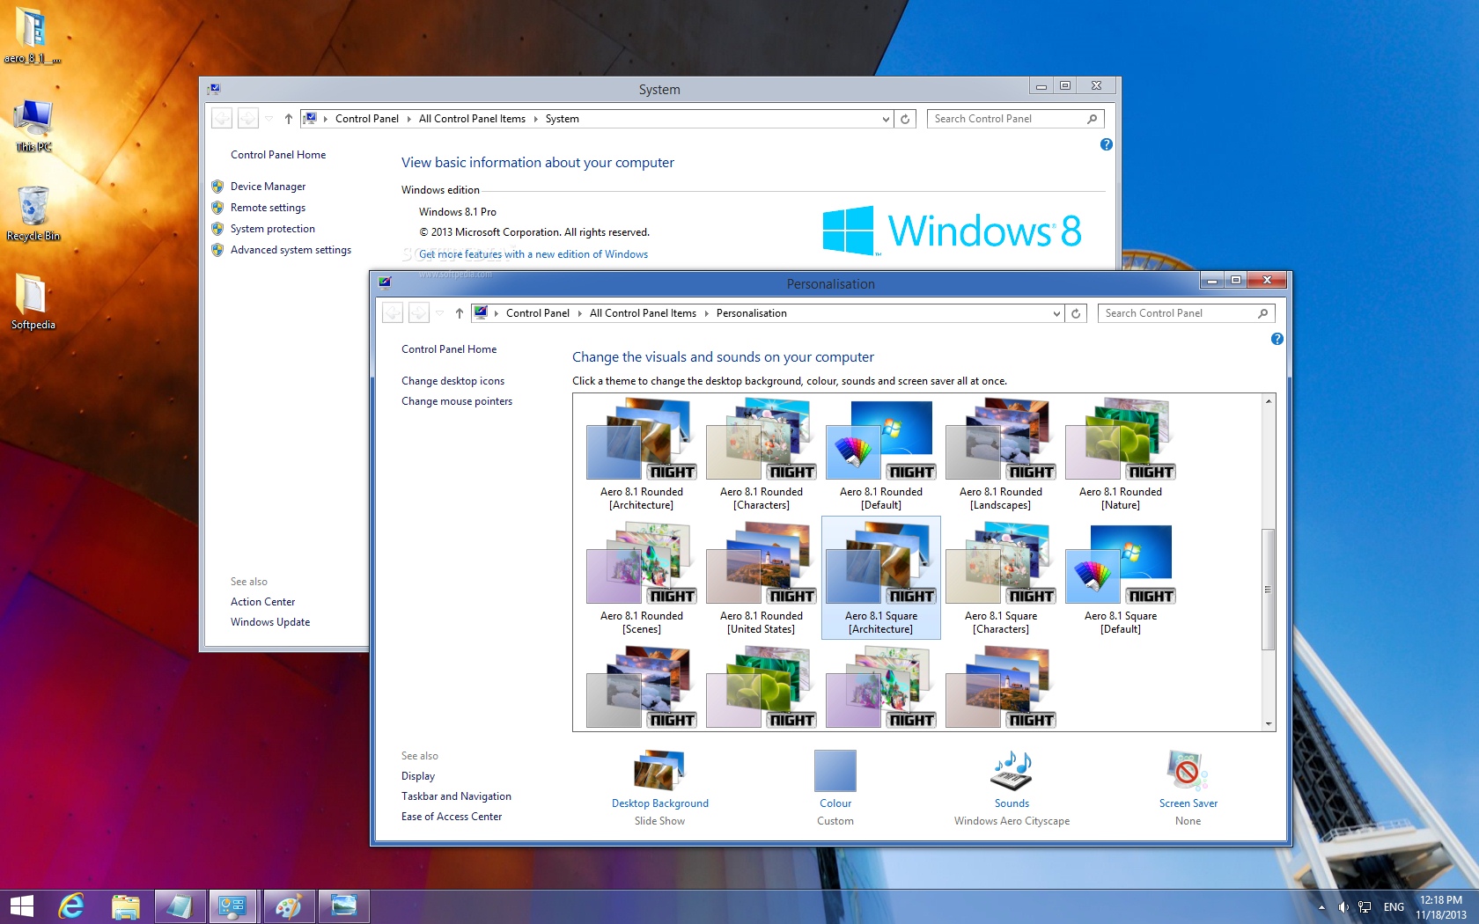Open the paint palette personalisation taskbar icon

(x=288, y=906)
